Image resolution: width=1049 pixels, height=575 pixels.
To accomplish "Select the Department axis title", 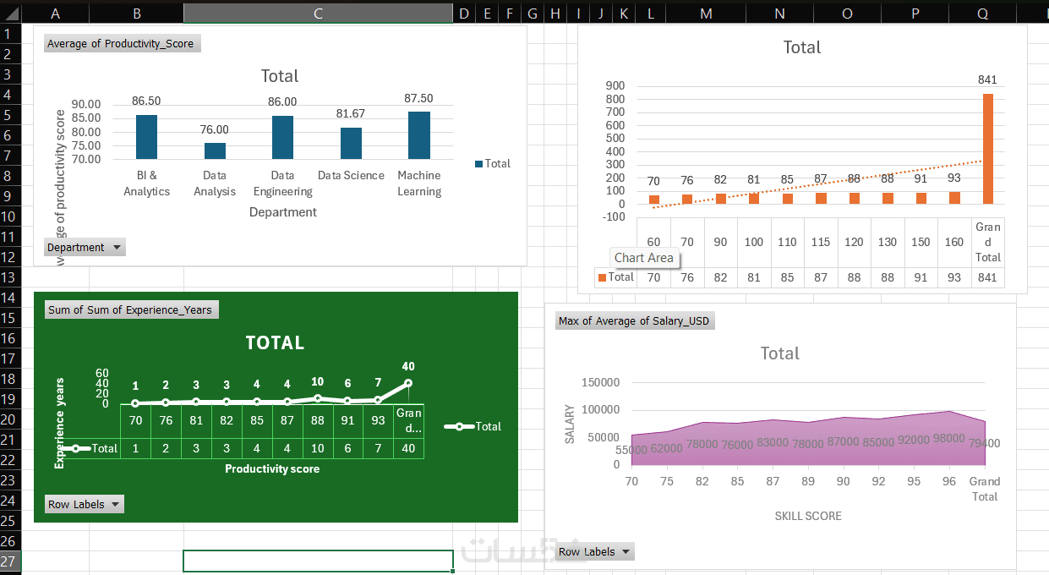I will coord(283,212).
